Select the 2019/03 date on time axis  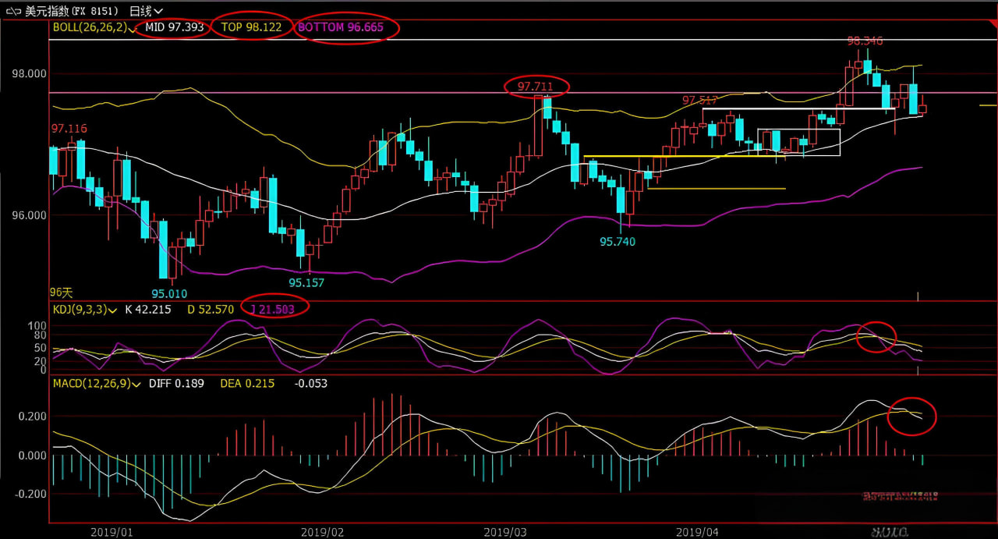click(504, 532)
